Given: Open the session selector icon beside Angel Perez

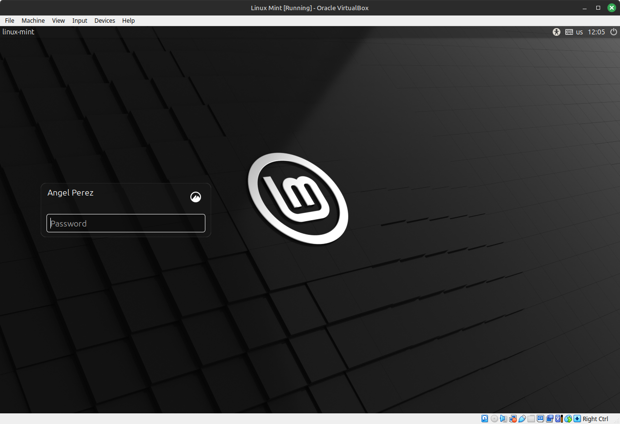Looking at the screenshot, I should point(196,197).
